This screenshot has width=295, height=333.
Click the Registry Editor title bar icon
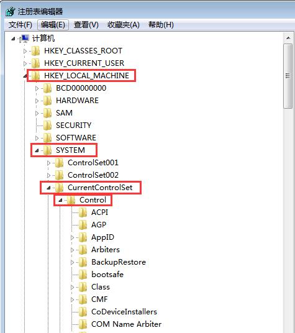[x=10, y=11]
